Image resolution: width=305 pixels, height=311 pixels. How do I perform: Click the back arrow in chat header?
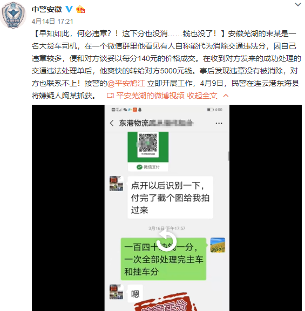(112, 123)
